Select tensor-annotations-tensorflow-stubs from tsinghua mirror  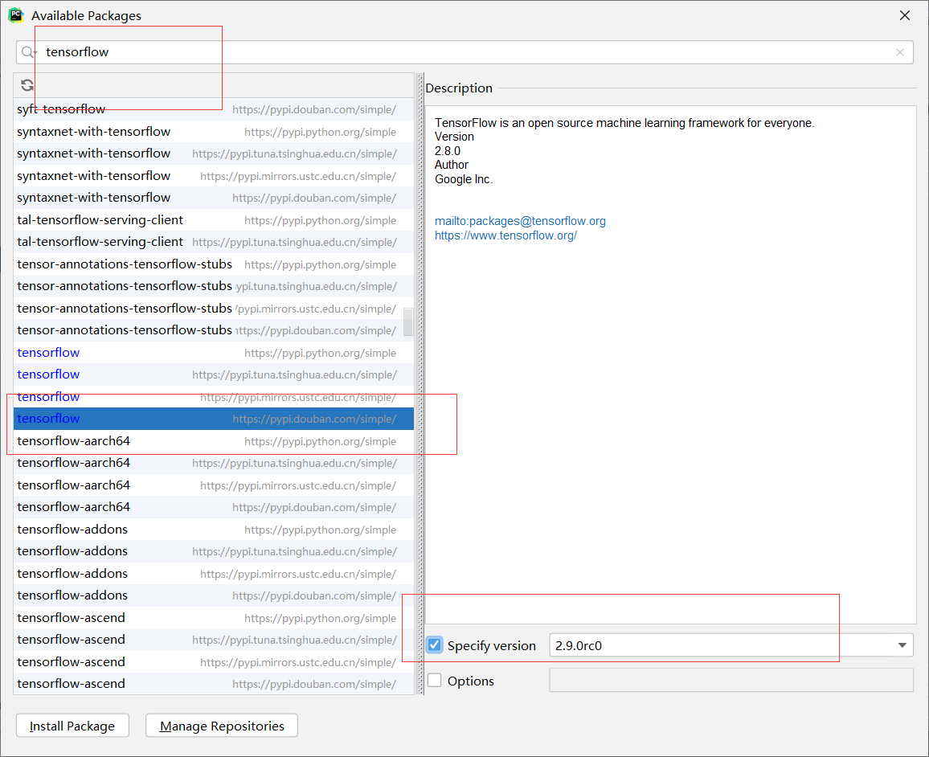tap(213, 286)
